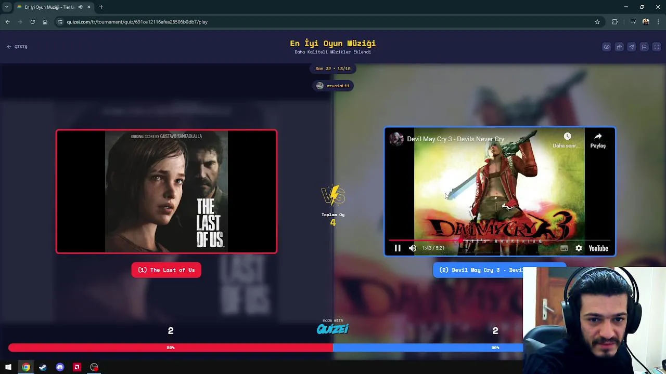Navigate back in browser
Screen dimensions: 666x374
[8, 22]
